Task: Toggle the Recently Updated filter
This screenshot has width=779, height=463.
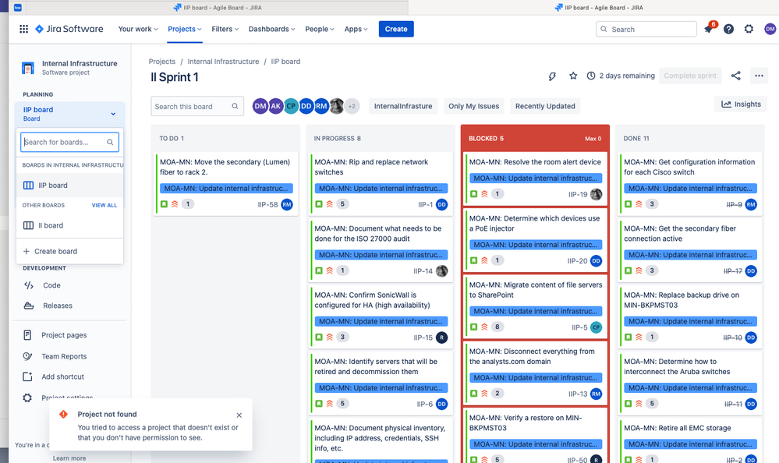Action: tap(545, 106)
